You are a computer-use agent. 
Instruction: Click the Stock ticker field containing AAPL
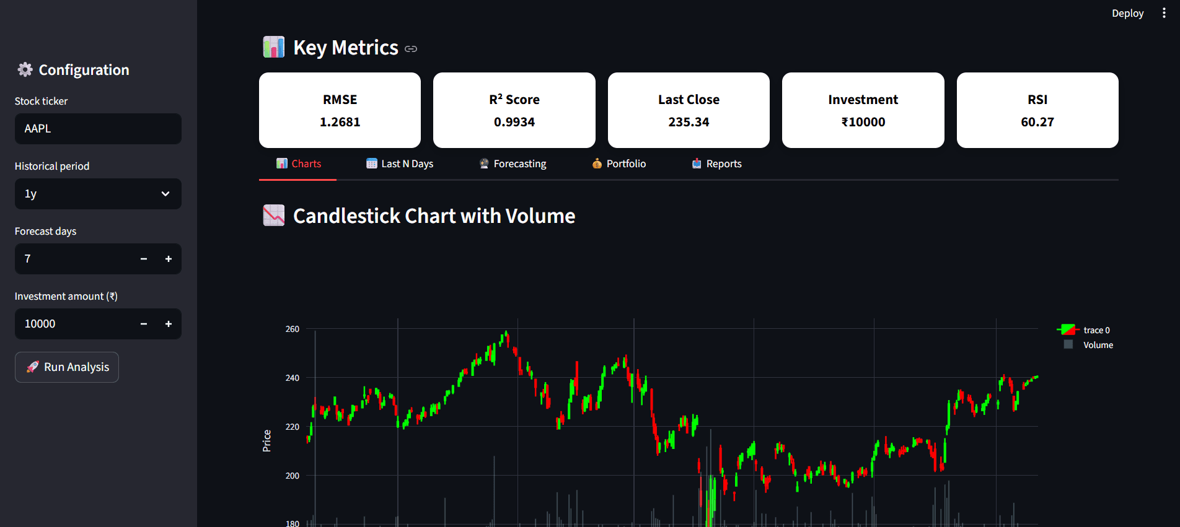click(97, 128)
